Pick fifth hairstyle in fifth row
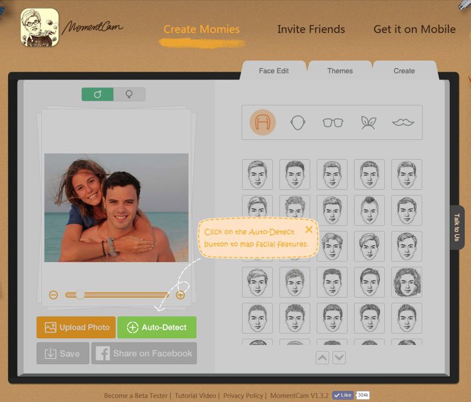This screenshot has width=471, height=402. [x=407, y=318]
